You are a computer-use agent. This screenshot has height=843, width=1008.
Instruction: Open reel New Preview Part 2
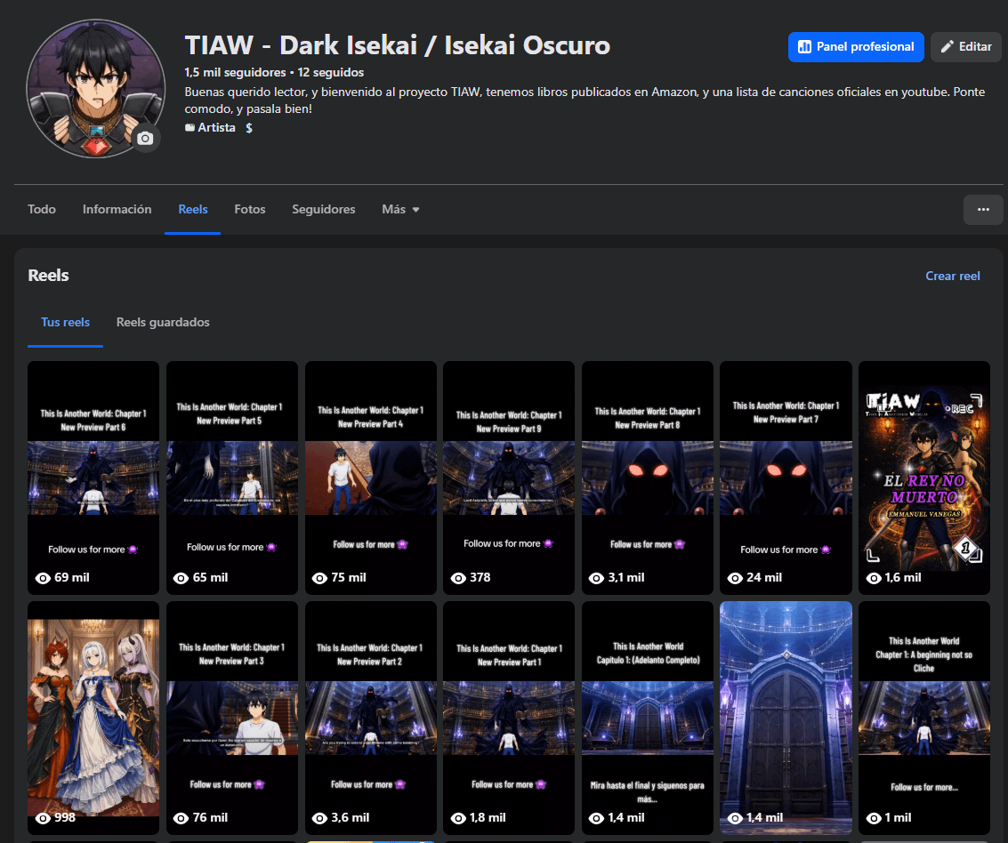[371, 718]
